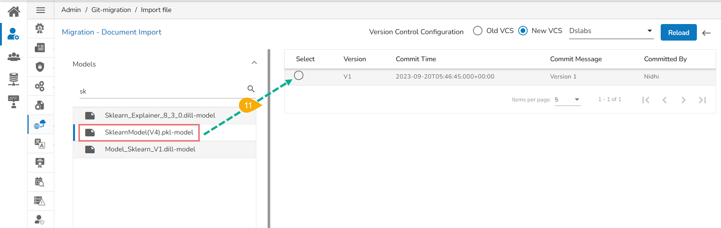
Task: Open the user groups icon
Action: pos(14,57)
